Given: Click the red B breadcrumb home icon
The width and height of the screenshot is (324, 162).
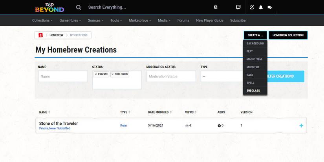Looking at the screenshot, I should click(x=40, y=35).
